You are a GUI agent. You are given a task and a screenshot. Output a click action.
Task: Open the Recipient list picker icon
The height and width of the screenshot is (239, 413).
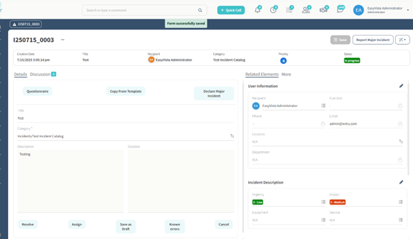[x=323, y=106]
